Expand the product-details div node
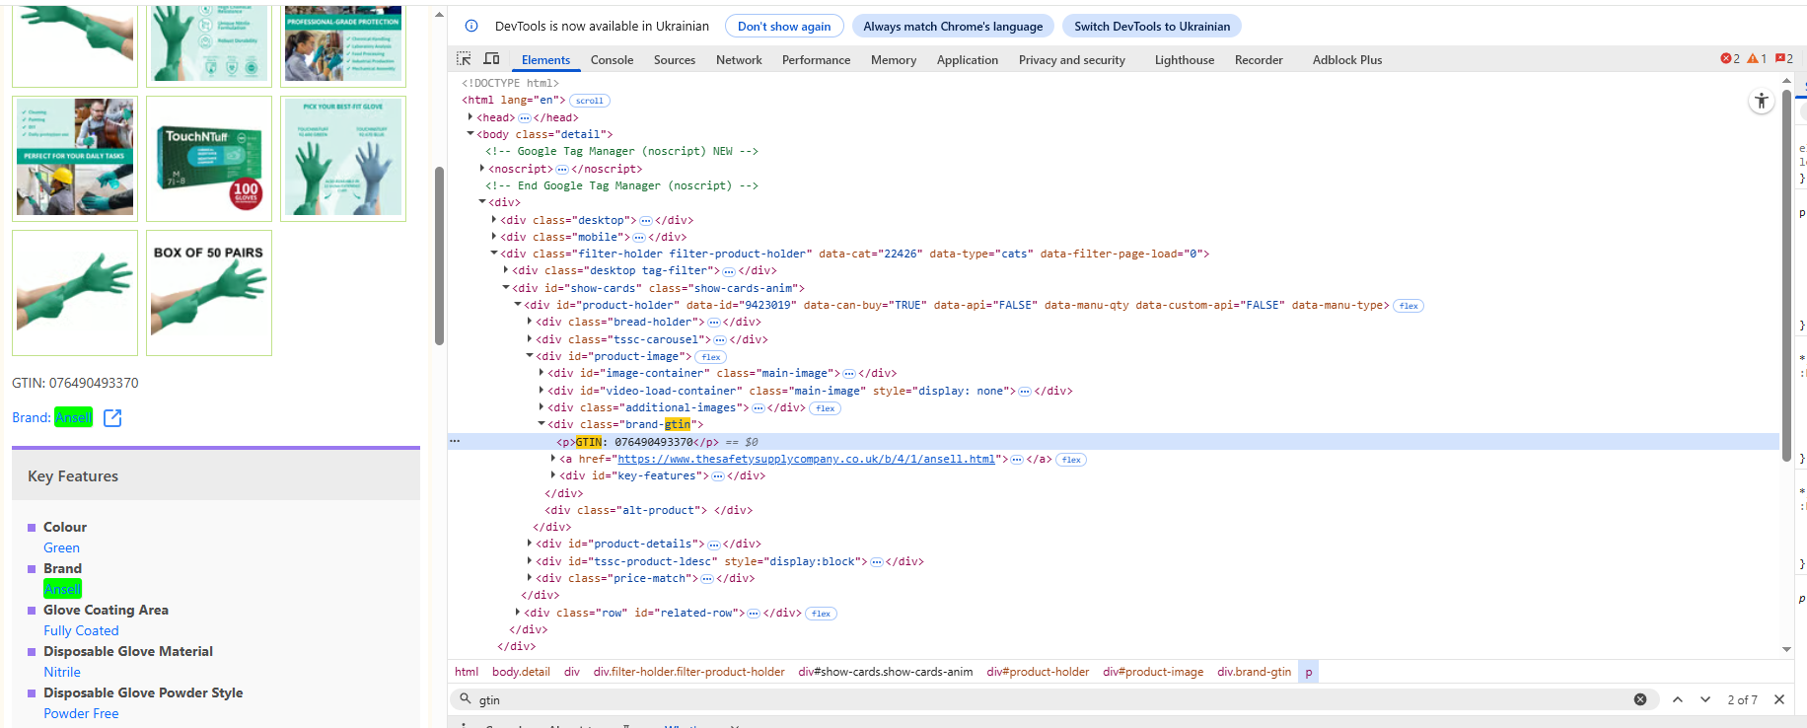This screenshot has width=1807, height=728. click(x=530, y=544)
